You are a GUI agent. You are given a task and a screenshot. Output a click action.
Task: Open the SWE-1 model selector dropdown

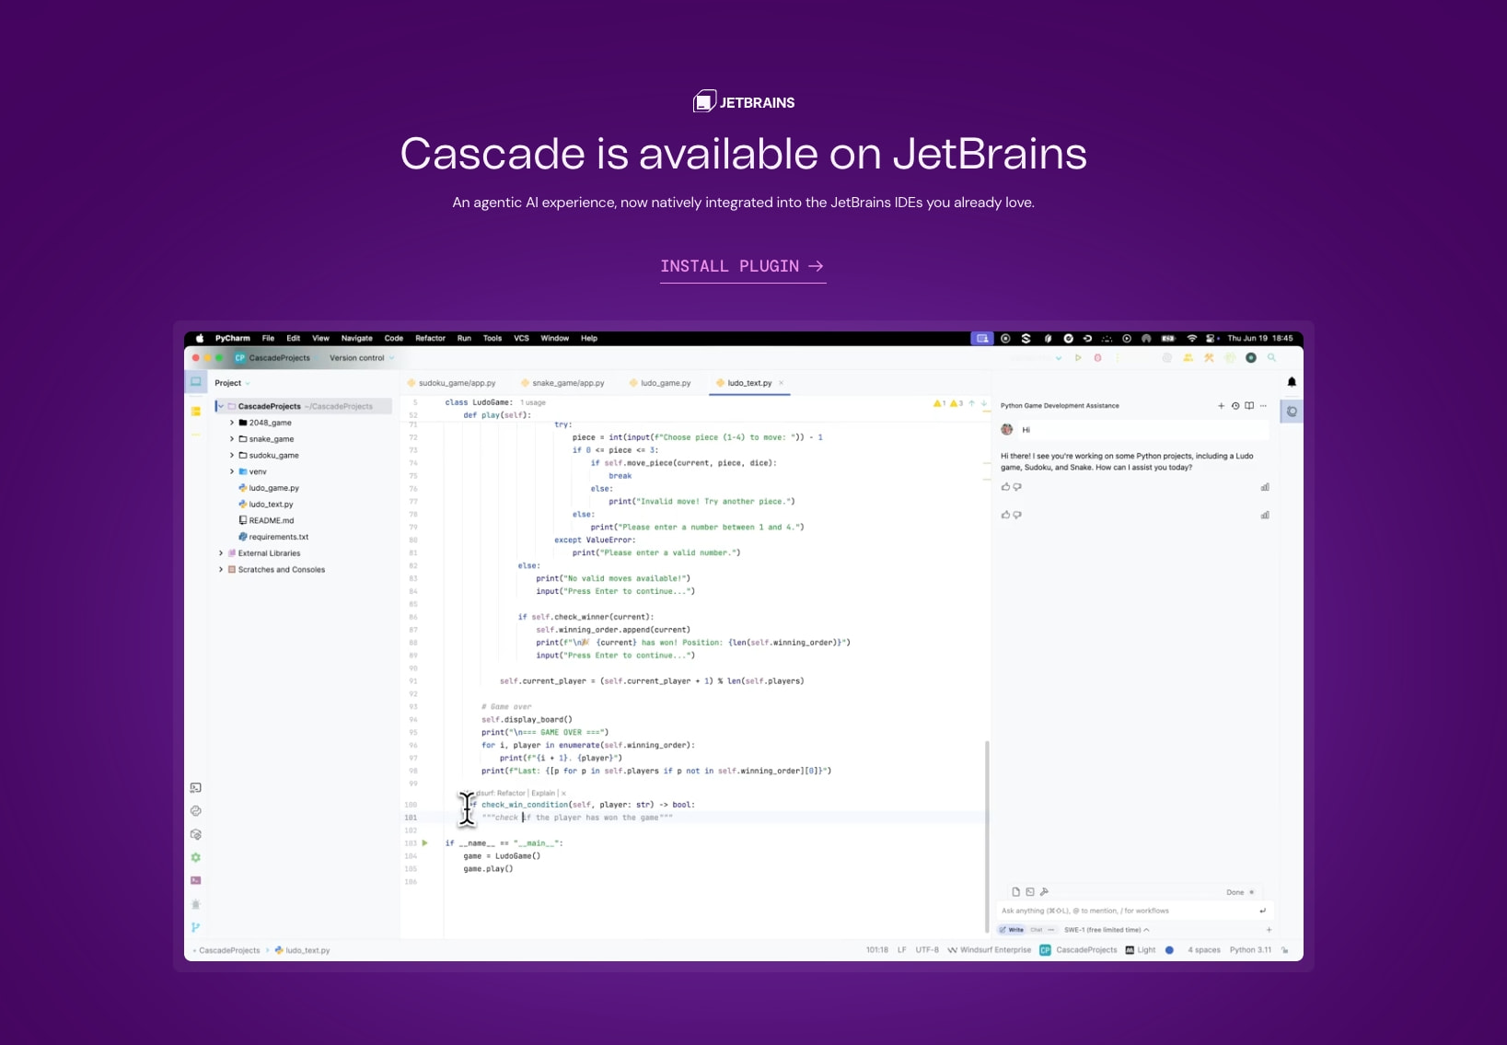tap(1107, 930)
